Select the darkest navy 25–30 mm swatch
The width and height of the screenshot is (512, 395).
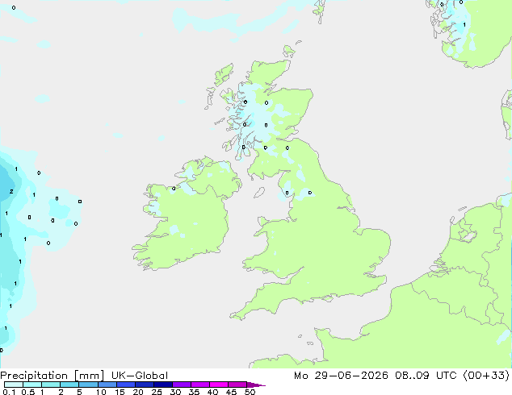(x=163, y=385)
